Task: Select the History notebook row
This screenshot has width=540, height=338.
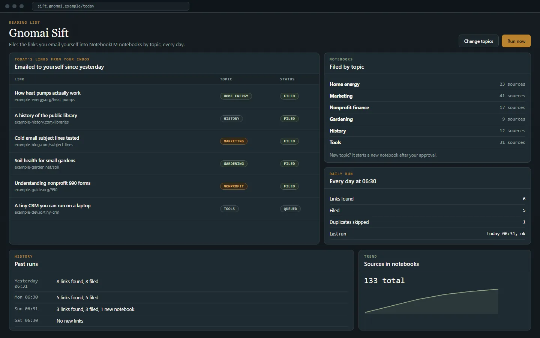Action: point(427,131)
